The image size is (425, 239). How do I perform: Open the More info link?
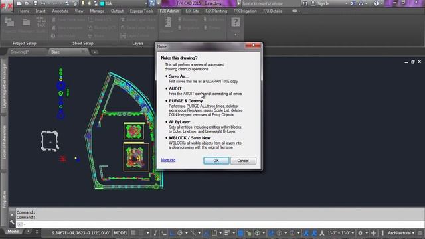coord(168,160)
